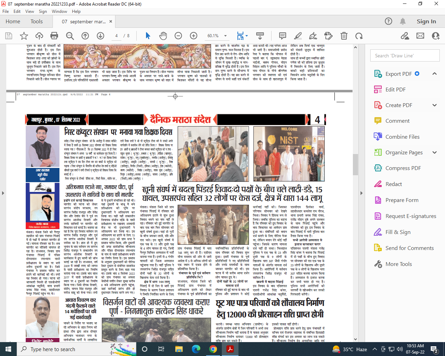Click the Delete trash icon in toolbar
This screenshot has height=356, width=445.
click(344, 36)
